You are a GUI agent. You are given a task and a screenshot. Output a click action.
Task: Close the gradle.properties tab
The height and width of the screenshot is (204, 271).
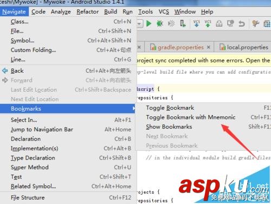[209, 47]
